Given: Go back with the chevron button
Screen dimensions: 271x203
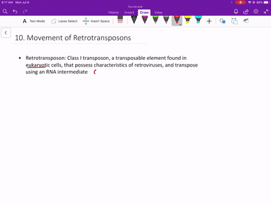Looking at the screenshot, I should (x=6, y=33).
